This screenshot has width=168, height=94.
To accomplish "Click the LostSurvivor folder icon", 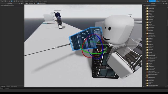I will 147,70.
